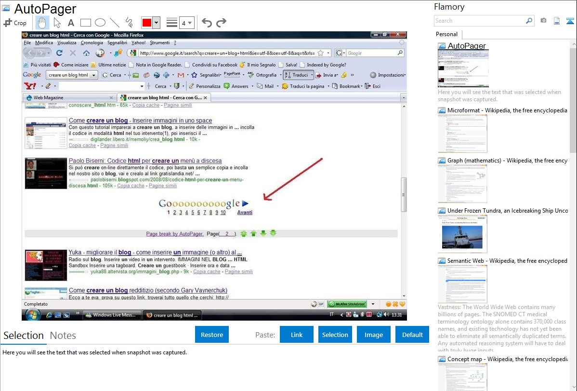Open Graph (mathematics) snapshot title

click(x=507, y=161)
